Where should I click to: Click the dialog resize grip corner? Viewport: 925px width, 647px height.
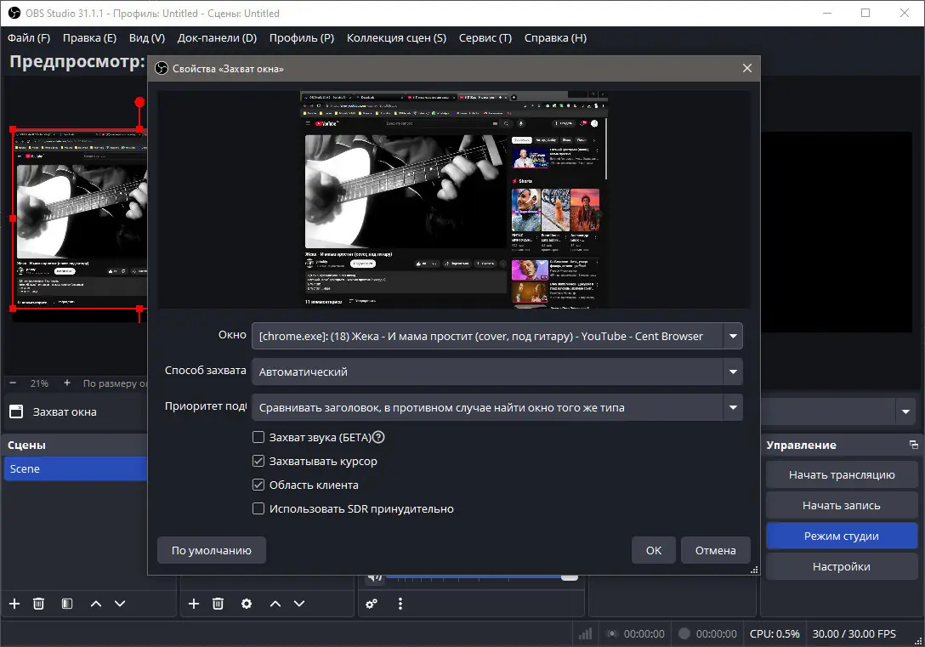pos(754,570)
